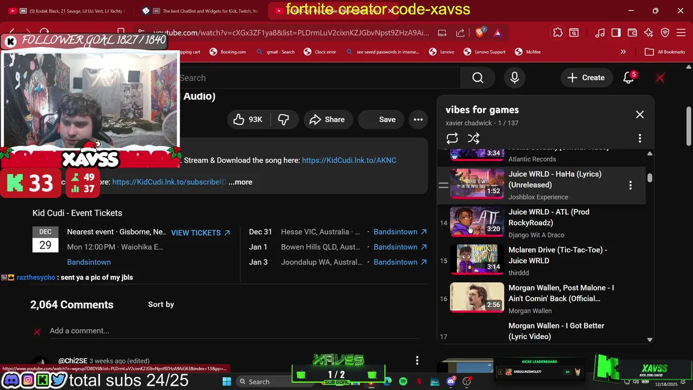Open Brave VPN shield icon
The width and height of the screenshot is (693, 390).
click(665, 33)
